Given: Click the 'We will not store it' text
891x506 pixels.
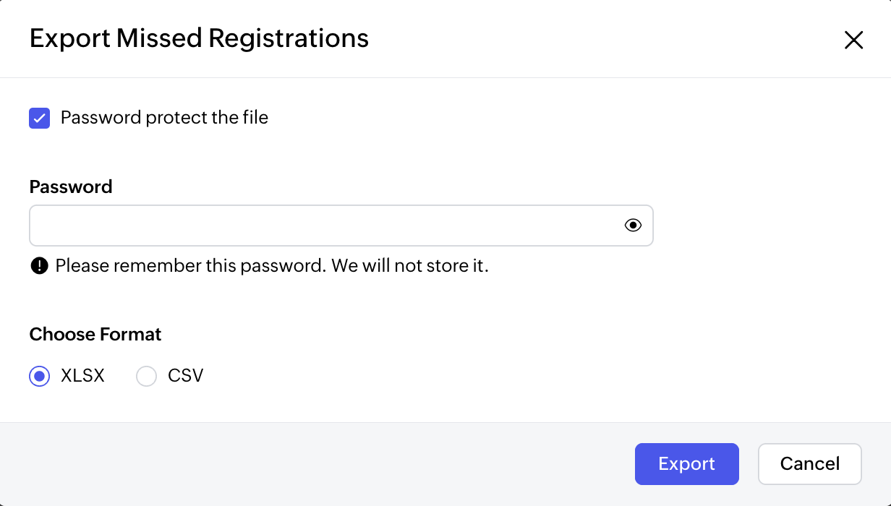Looking at the screenshot, I should (411, 266).
